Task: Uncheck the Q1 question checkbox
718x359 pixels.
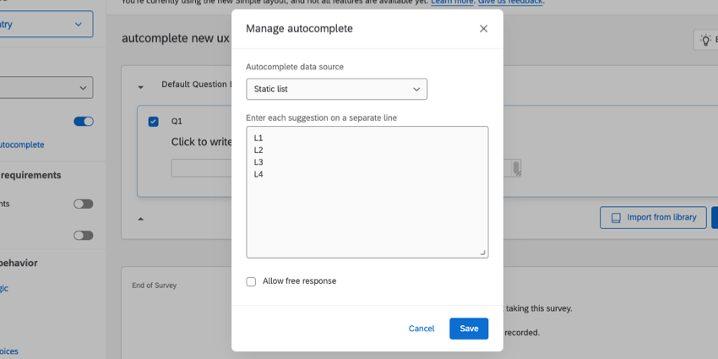Action: [x=153, y=122]
